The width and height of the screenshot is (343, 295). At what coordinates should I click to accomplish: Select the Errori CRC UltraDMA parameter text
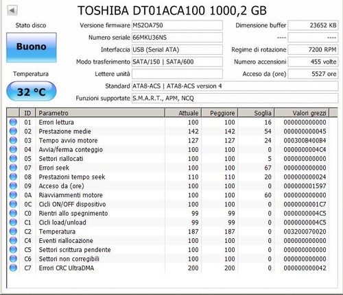pyautogui.click(x=67, y=268)
